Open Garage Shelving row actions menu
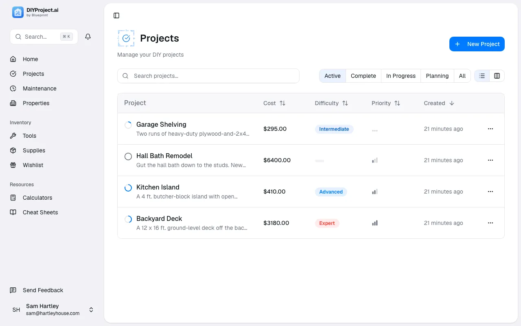 [x=490, y=129]
